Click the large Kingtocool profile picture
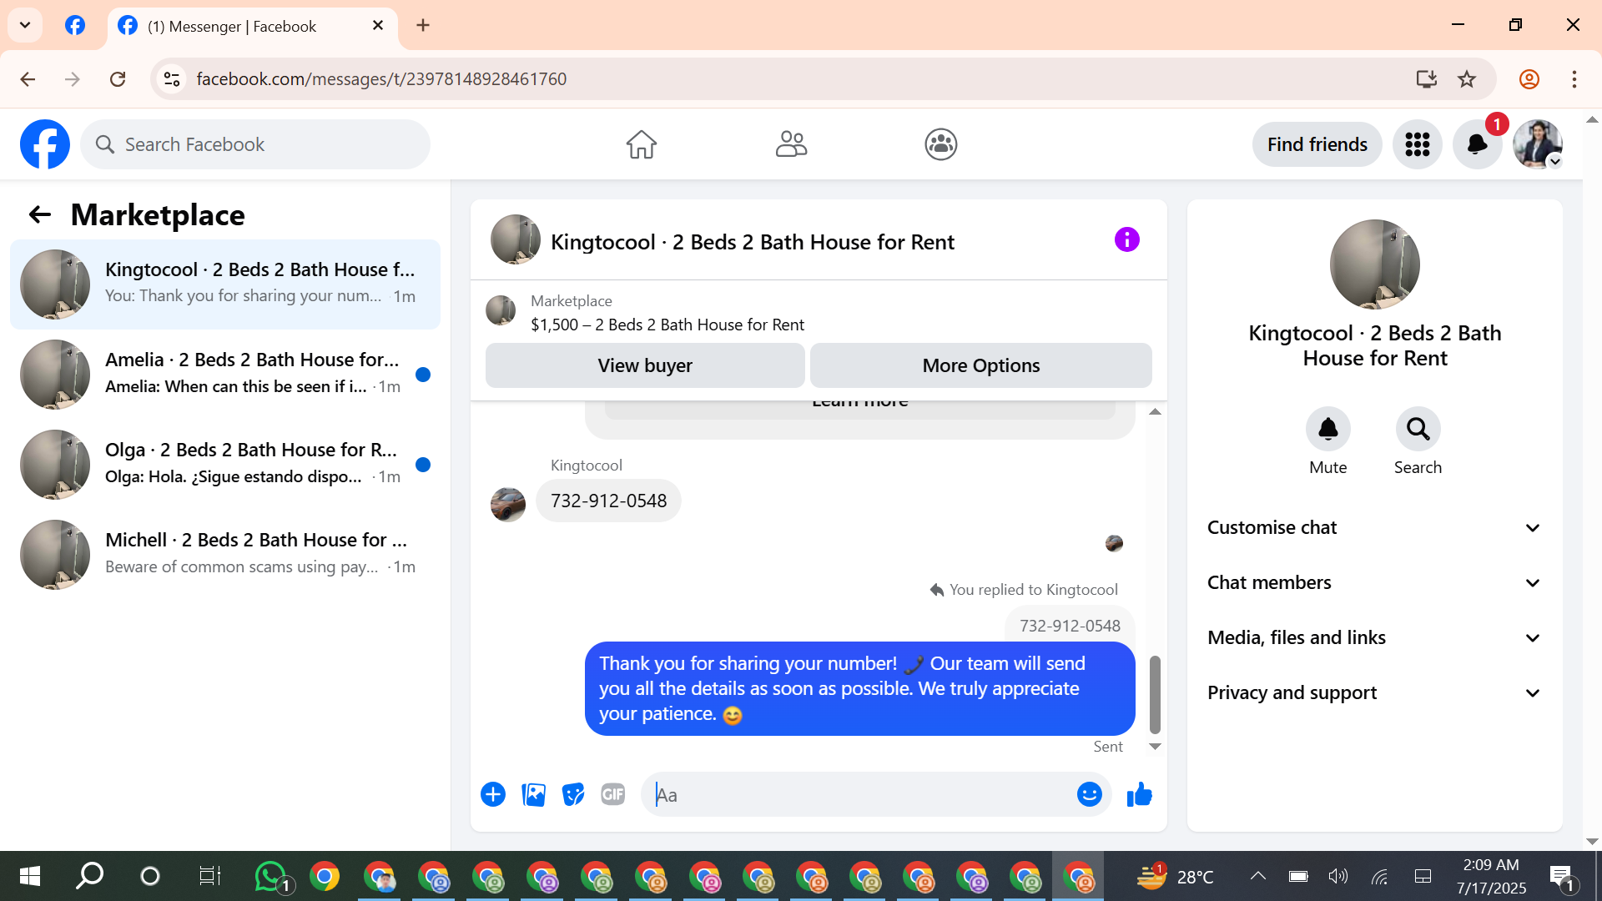The height and width of the screenshot is (901, 1602). point(1374,264)
